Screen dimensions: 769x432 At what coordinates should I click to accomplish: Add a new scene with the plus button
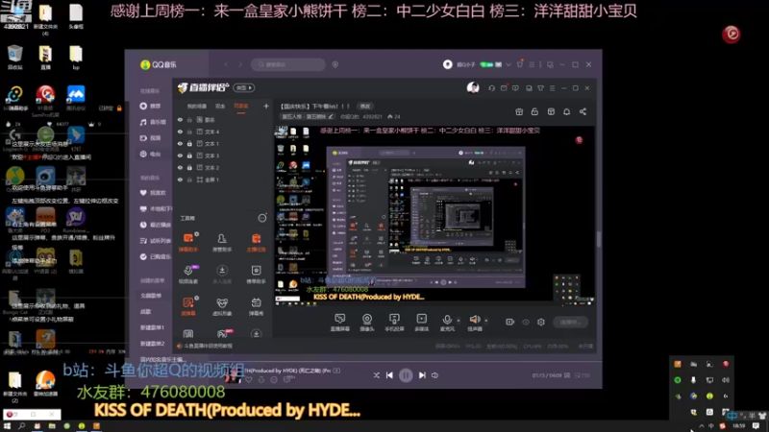click(x=266, y=106)
